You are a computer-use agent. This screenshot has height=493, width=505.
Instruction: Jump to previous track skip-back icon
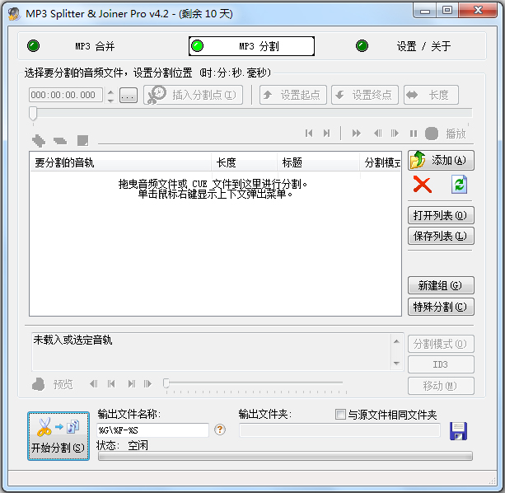click(x=309, y=133)
